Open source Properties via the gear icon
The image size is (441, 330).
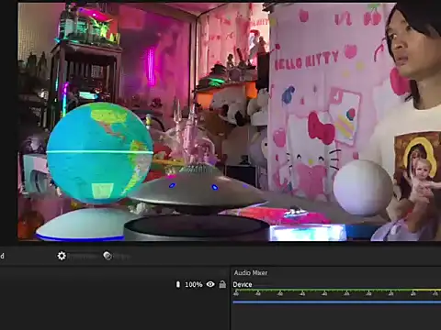pyautogui.click(x=62, y=256)
